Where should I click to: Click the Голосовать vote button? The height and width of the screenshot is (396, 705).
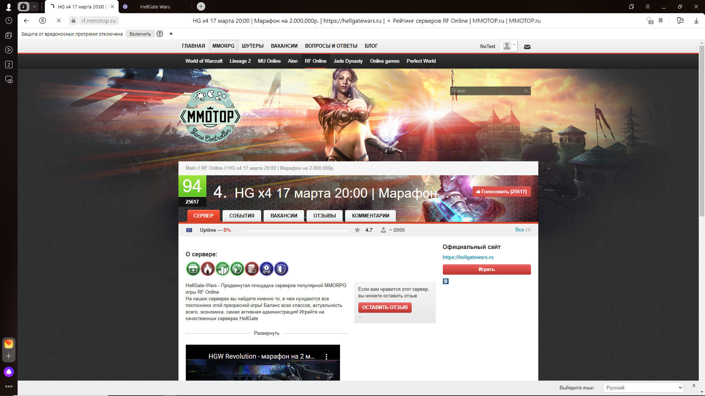[502, 191]
